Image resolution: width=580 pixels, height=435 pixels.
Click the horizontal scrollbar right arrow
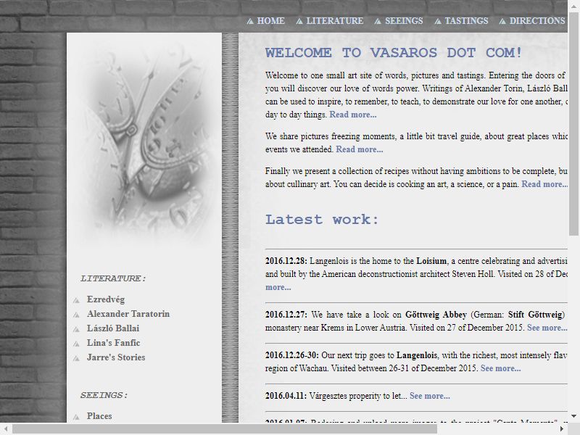tap(562, 429)
